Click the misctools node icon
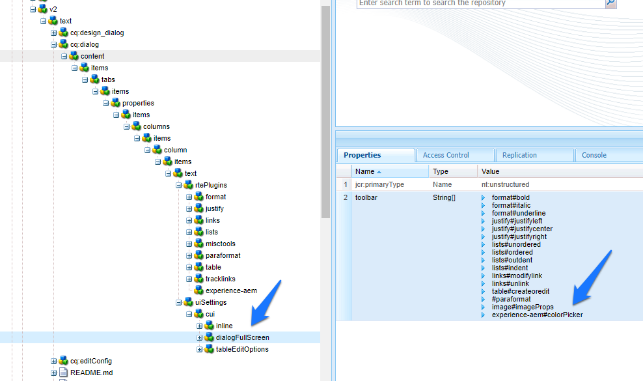 [x=199, y=244]
